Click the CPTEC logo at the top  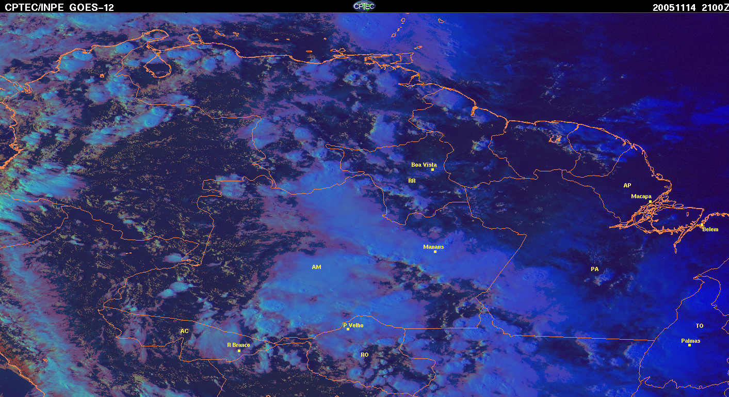tap(364, 6)
